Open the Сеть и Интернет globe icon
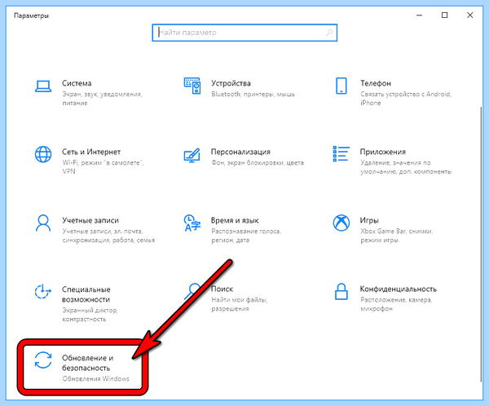This screenshot has height=406, width=489. coord(43,154)
